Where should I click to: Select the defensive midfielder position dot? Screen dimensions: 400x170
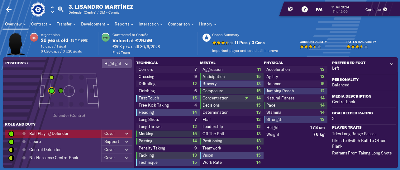tap(61, 91)
